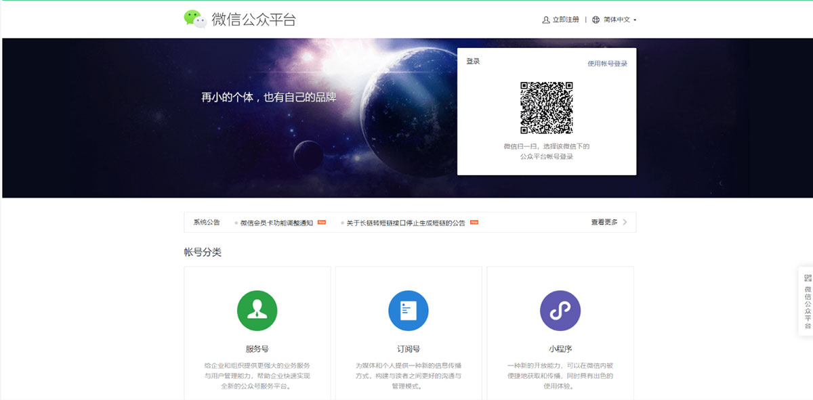Viewport: 813px width, 400px height.
Task: Select the 服务号 account type title
Action: pos(257,349)
